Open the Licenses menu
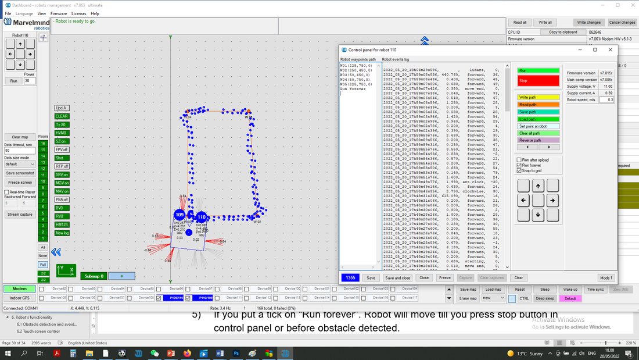 point(78,13)
